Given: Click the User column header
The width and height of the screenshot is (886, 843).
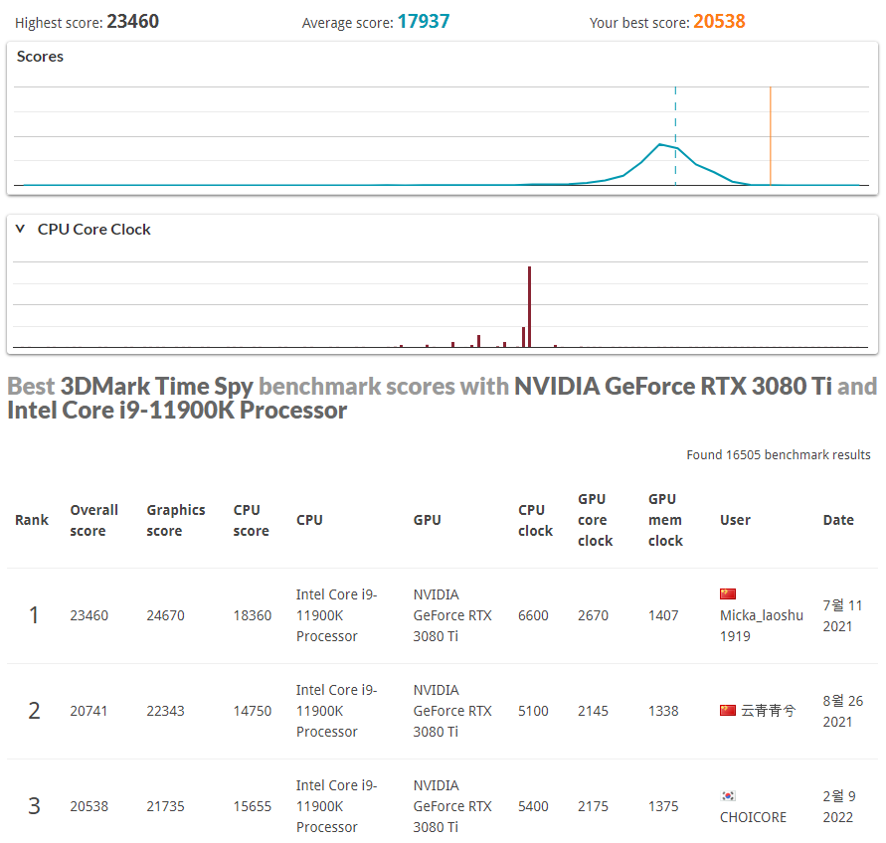Looking at the screenshot, I should (735, 520).
